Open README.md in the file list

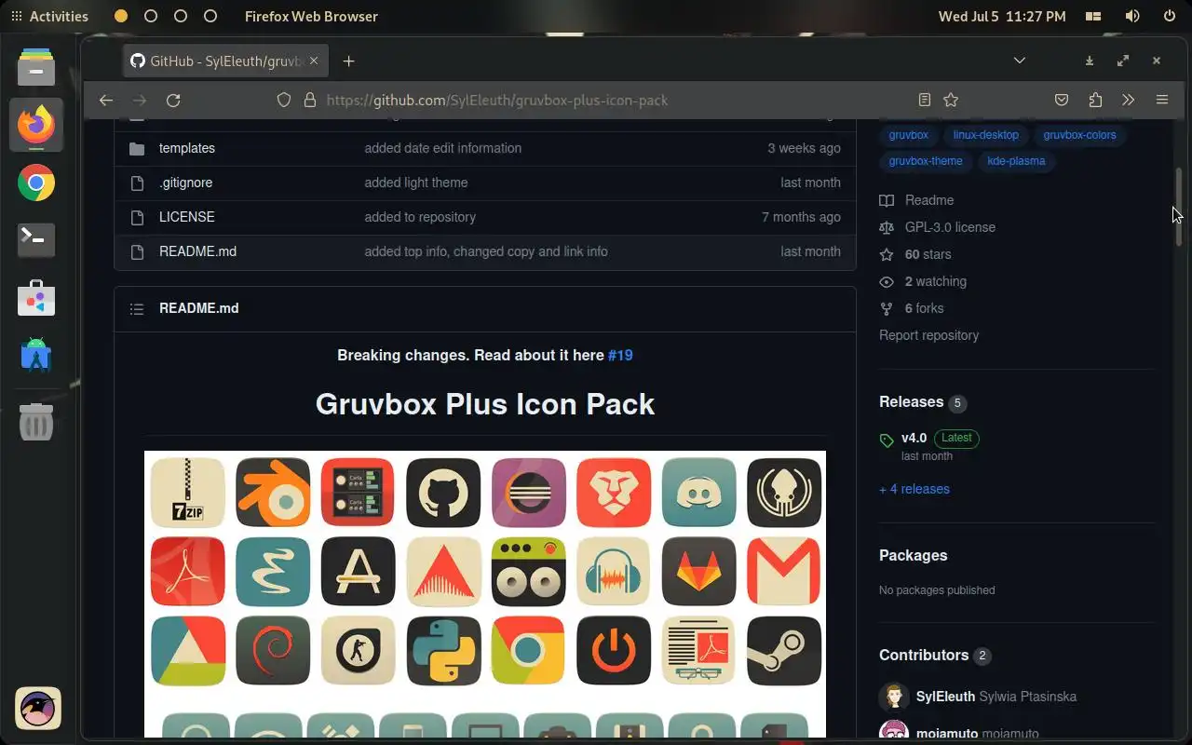(198, 251)
